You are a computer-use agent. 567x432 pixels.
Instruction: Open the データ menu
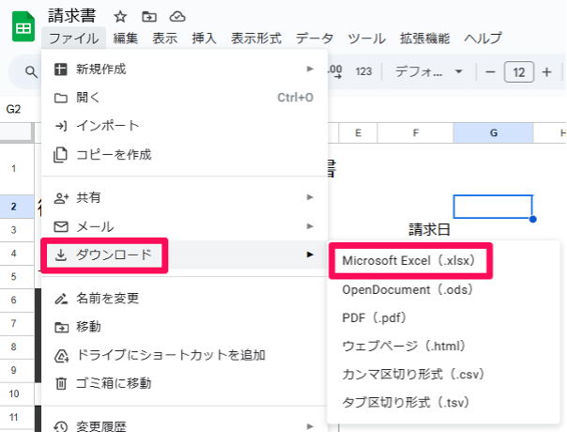coord(314,38)
